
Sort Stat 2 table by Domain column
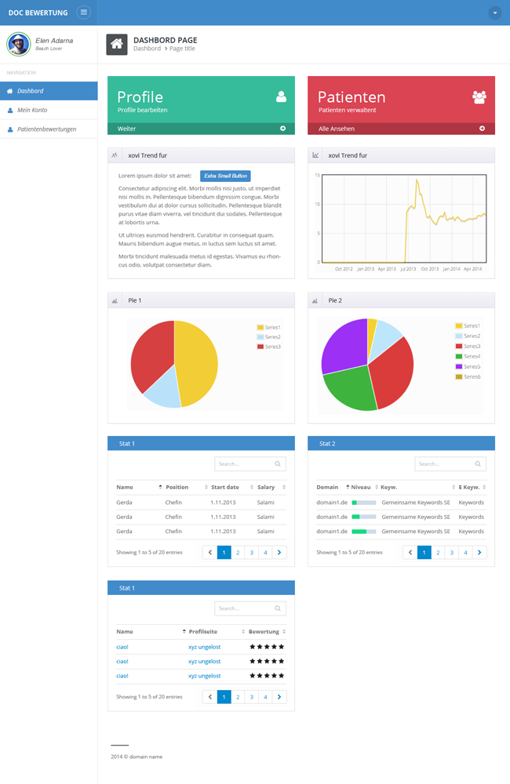[327, 487]
